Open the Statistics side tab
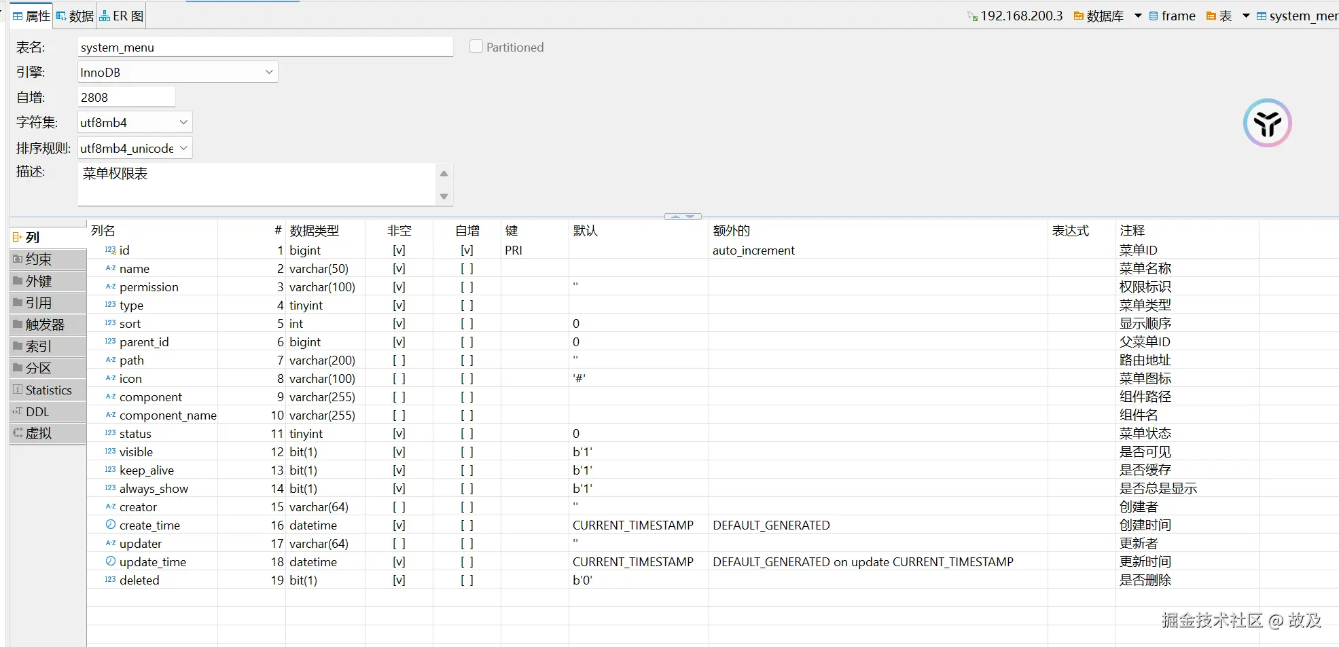This screenshot has height=647, width=1339. point(48,390)
